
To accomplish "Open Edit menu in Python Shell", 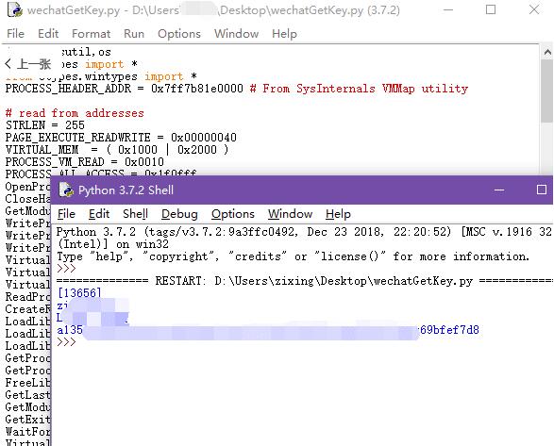I will (x=99, y=214).
